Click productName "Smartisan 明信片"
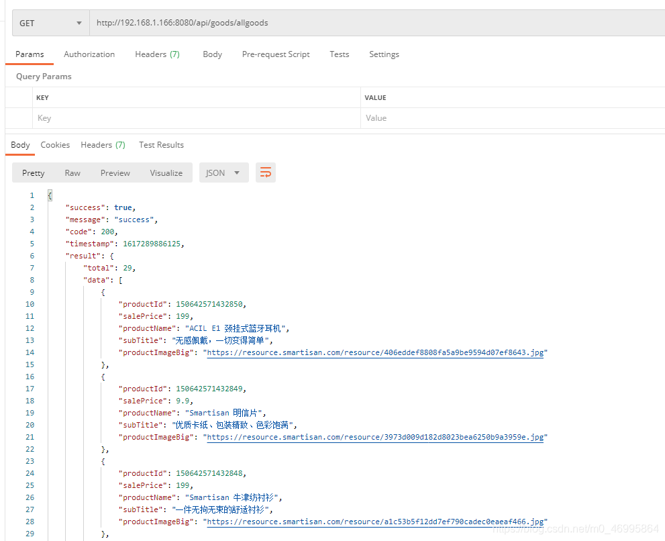Screen dimensions: 665x541 (223, 413)
